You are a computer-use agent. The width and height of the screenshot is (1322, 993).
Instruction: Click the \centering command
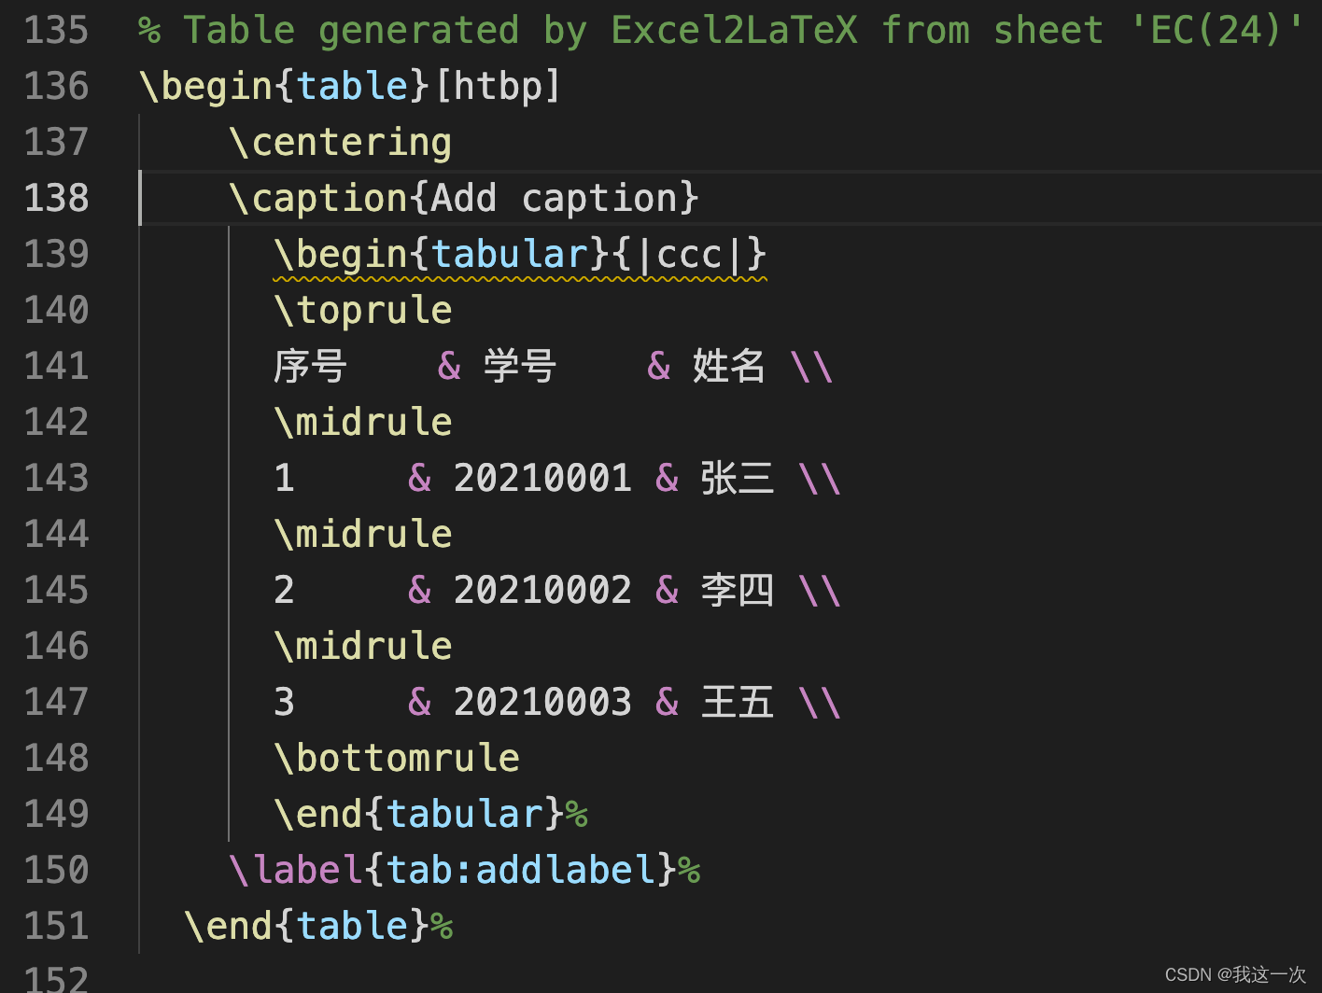point(341,142)
